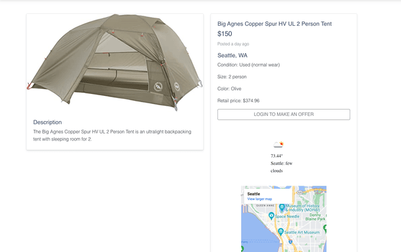Click the 73.44° temperature reading
The width and height of the screenshot is (401, 252).
(x=277, y=155)
